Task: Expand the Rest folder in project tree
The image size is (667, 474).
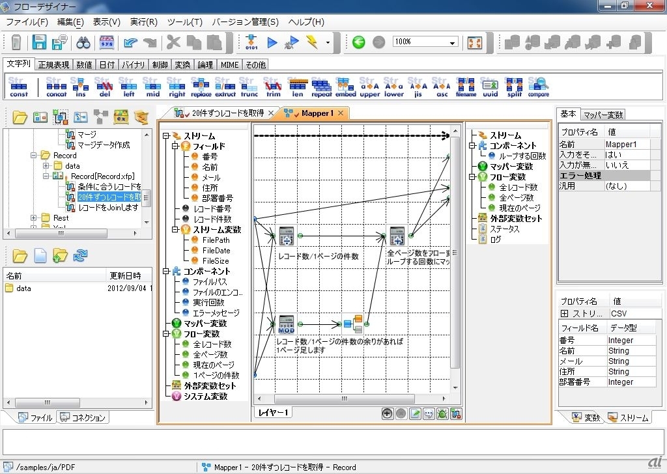Action: click(33, 218)
